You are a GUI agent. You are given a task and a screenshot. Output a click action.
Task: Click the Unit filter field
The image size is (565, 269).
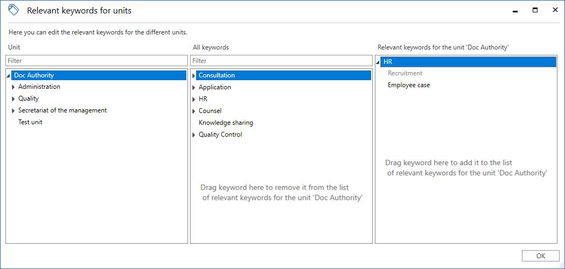click(x=96, y=60)
